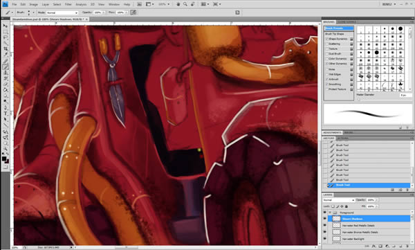Viewport: 415px width, 250px height.
Task: Enable the Dual Brush checkbox
Action: click(x=327, y=54)
